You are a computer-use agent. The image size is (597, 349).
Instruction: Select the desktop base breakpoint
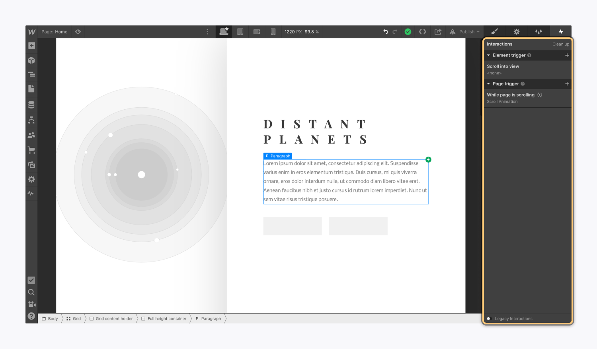(224, 32)
